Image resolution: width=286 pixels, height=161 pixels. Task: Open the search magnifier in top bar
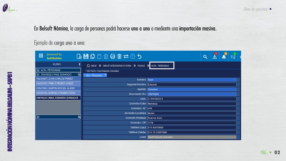[x=205, y=57]
